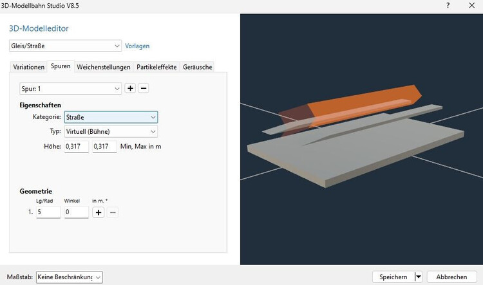
Task: Open the Maßstab dropdown Keine Beschränkung
Action: tap(97, 277)
